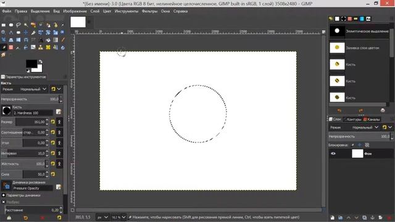This screenshot has width=395, height=222.
Task: Toggle lock position cross icon
Action: [x=359, y=145]
